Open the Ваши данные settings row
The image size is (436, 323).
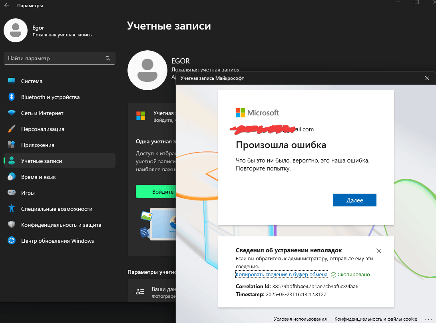[152, 291]
